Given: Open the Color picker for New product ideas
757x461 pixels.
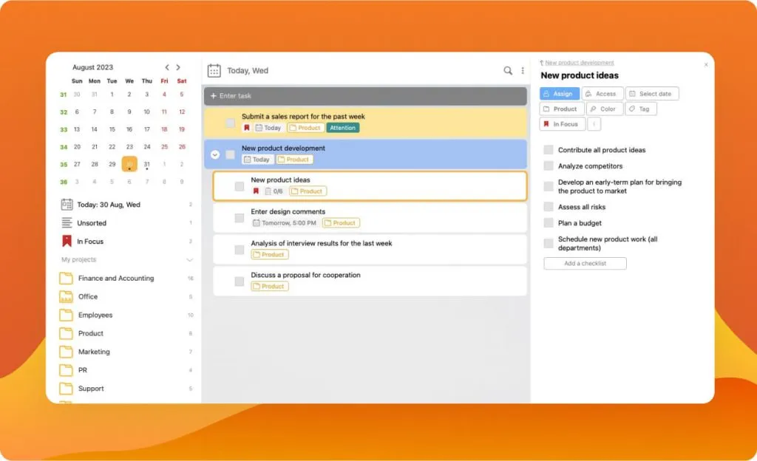Looking at the screenshot, I should (604, 108).
